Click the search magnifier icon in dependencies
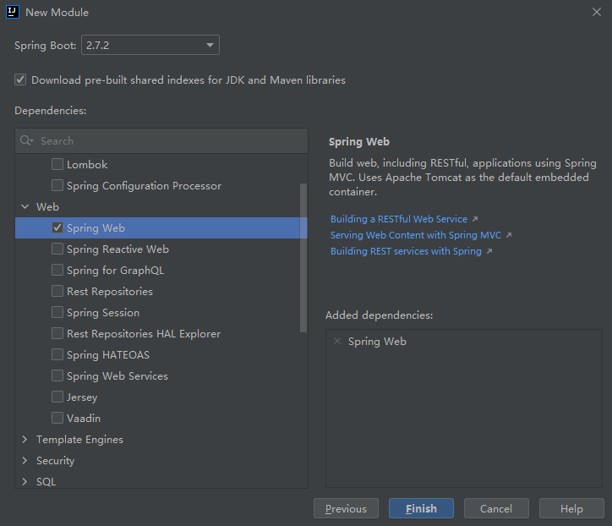The height and width of the screenshot is (526, 612). 26,140
